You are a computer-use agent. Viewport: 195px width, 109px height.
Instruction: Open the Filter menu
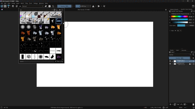tap(27, 3)
